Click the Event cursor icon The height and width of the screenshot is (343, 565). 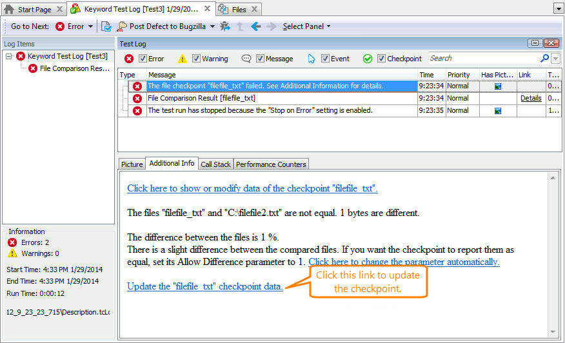click(312, 59)
